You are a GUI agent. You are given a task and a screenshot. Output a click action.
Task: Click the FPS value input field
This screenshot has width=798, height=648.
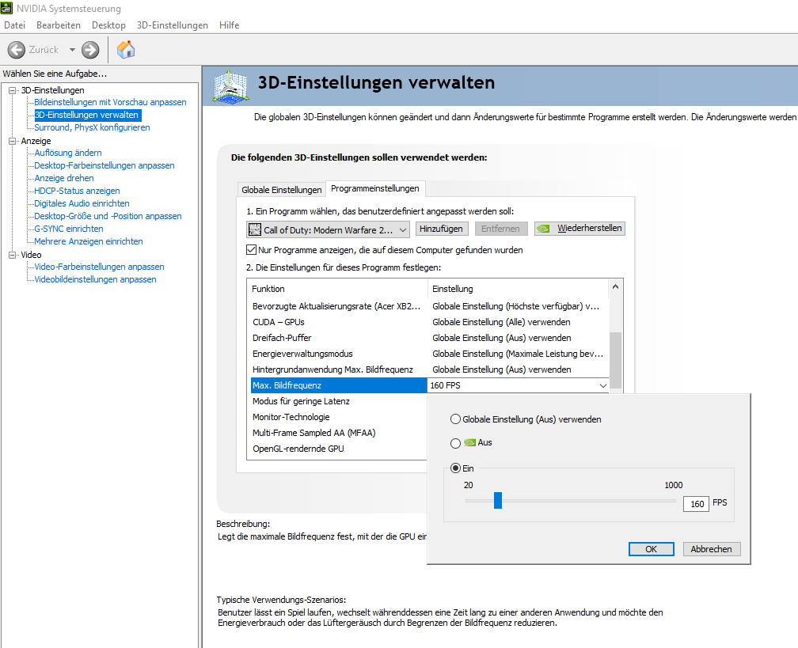click(x=696, y=504)
